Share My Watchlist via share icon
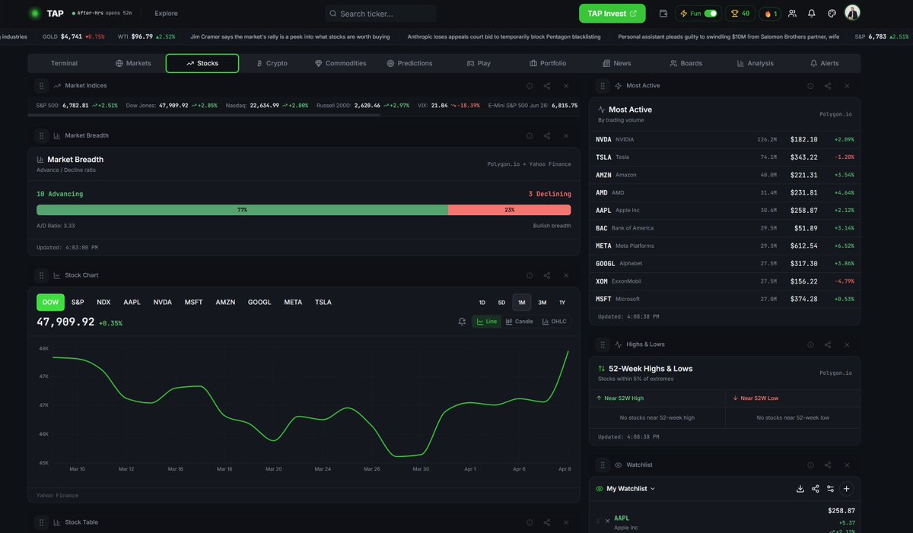The width and height of the screenshot is (913, 533). click(816, 489)
